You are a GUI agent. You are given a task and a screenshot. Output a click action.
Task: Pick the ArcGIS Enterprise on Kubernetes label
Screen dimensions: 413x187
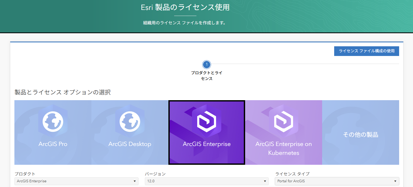[x=284, y=148]
